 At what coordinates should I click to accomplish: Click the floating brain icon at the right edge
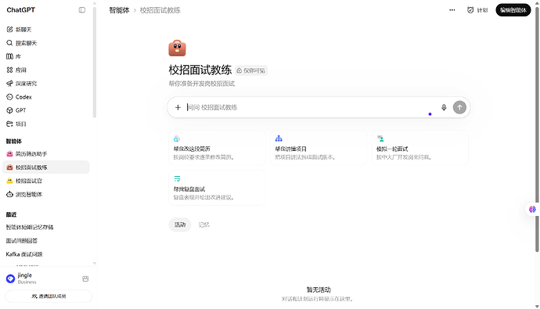click(x=532, y=209)
